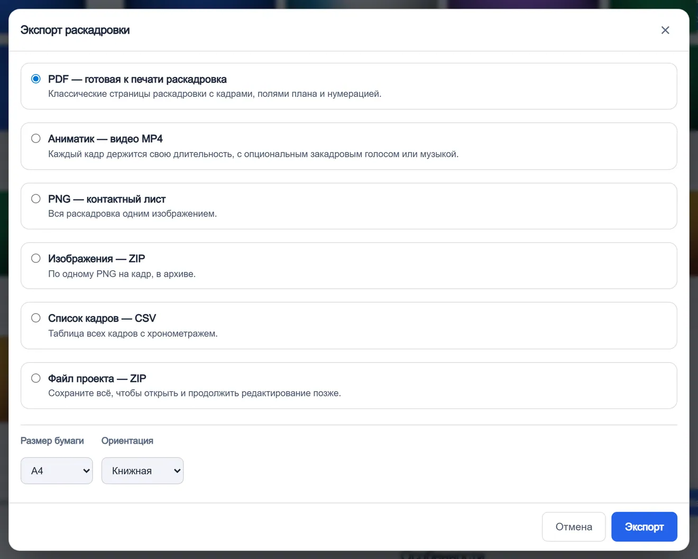
Task: Choose the Файл проекта — ZIP radio option
Action: pyautogui.click(x=36, y=378)
